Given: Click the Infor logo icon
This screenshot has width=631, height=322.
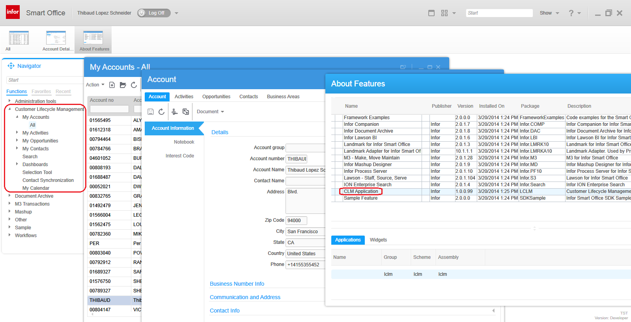Looking at the screenshot, I should pyautogui.click(x=13, y=12).
